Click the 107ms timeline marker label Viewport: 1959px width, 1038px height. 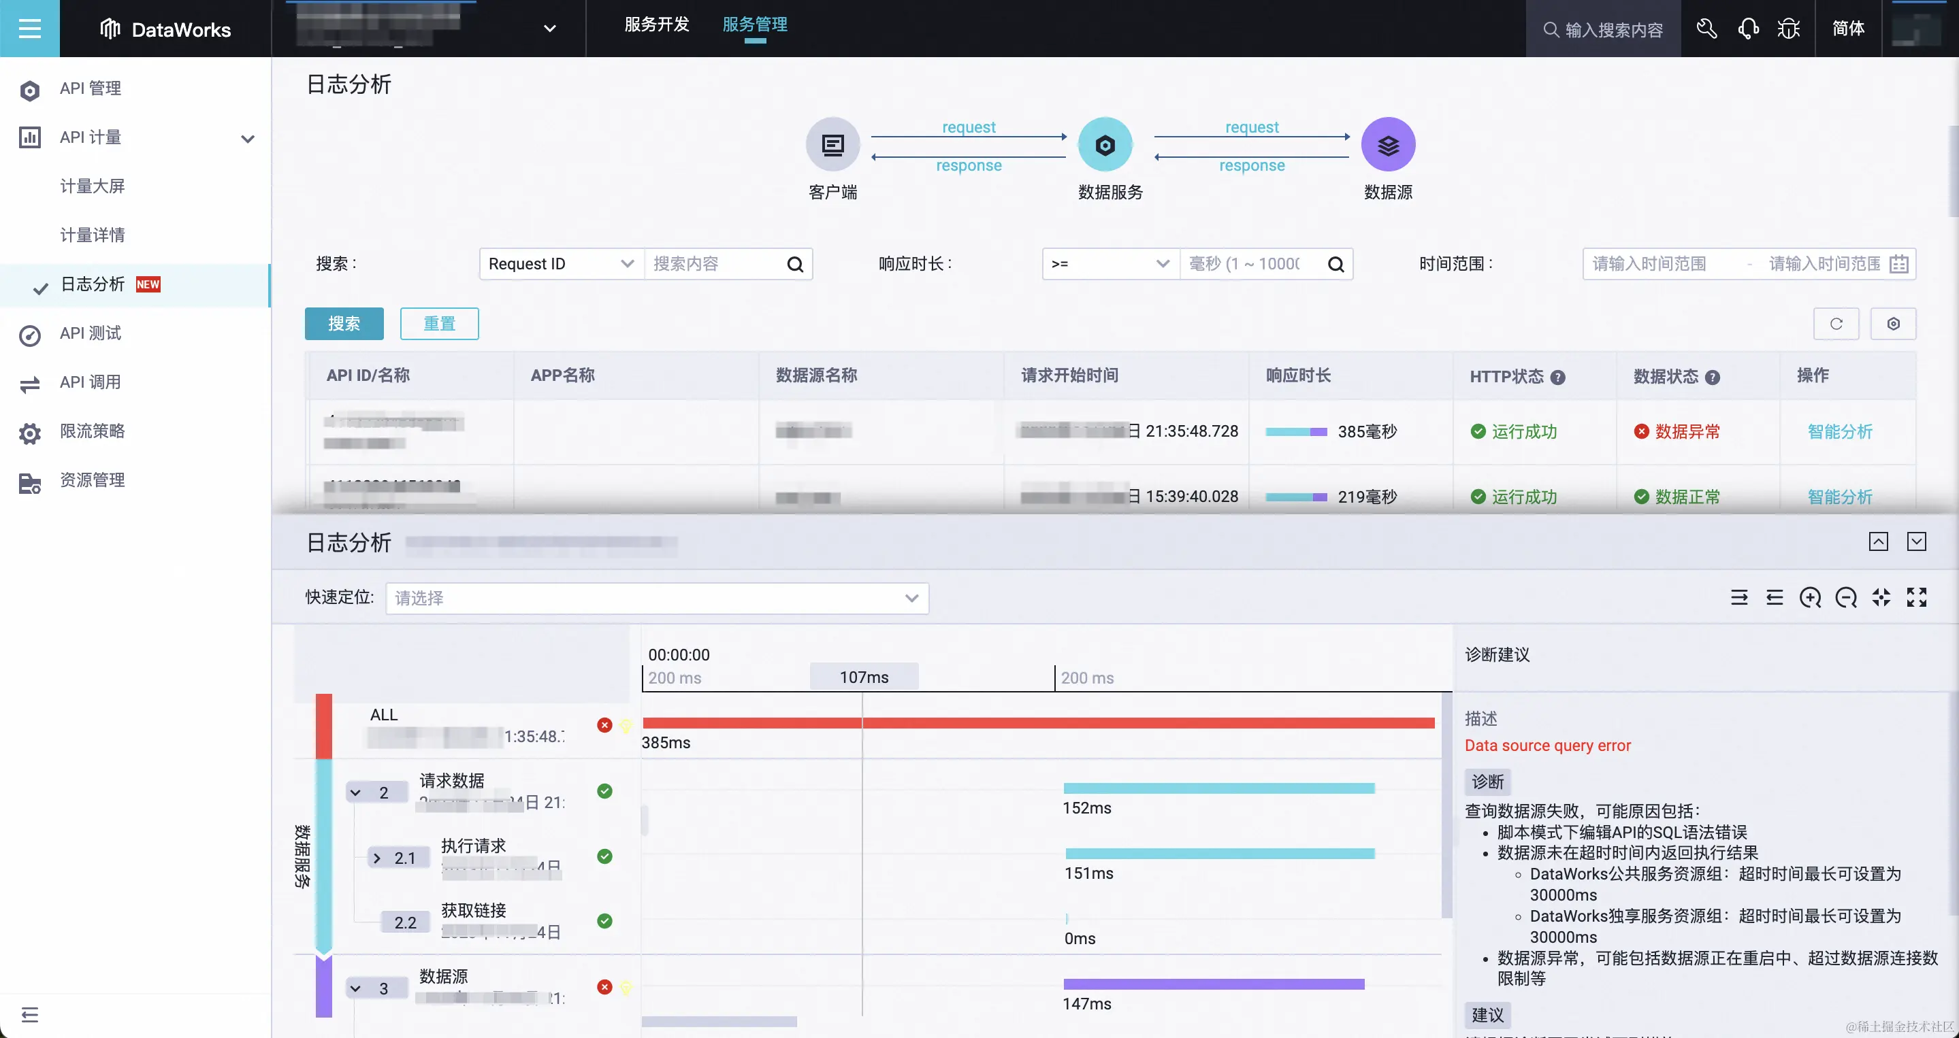pos(864,677)
